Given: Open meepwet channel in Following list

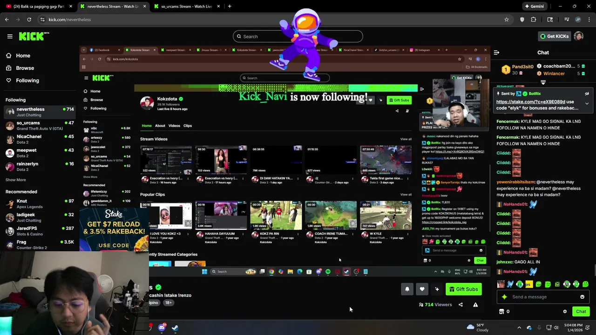Looking at the screenshot, I should 40,153.
